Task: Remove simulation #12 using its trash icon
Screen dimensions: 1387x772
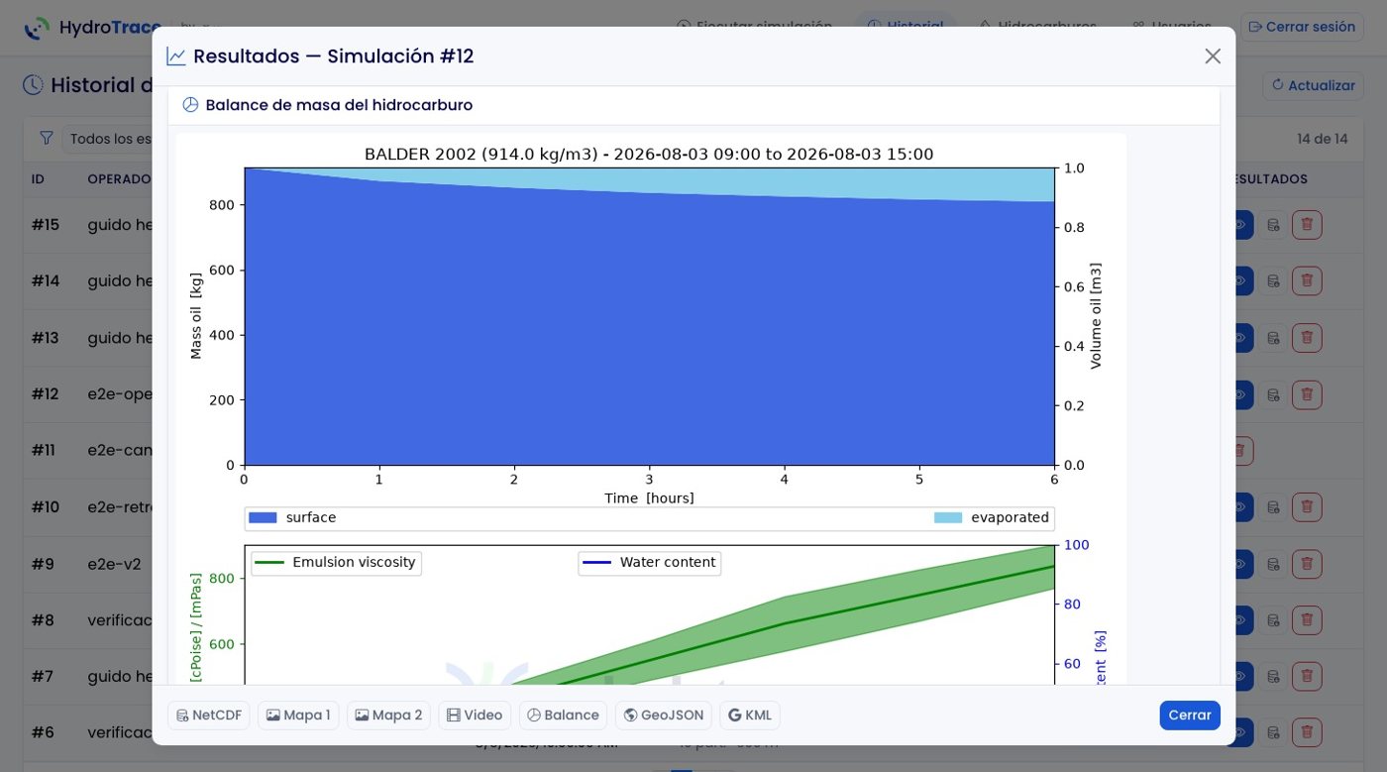Action: tap(1307, 394)
